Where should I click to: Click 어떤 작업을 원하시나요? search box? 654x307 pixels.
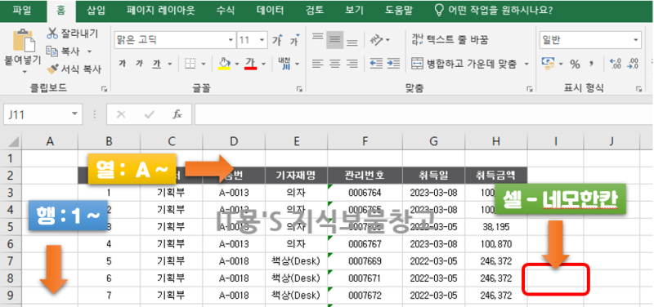[x=495, y=11]
